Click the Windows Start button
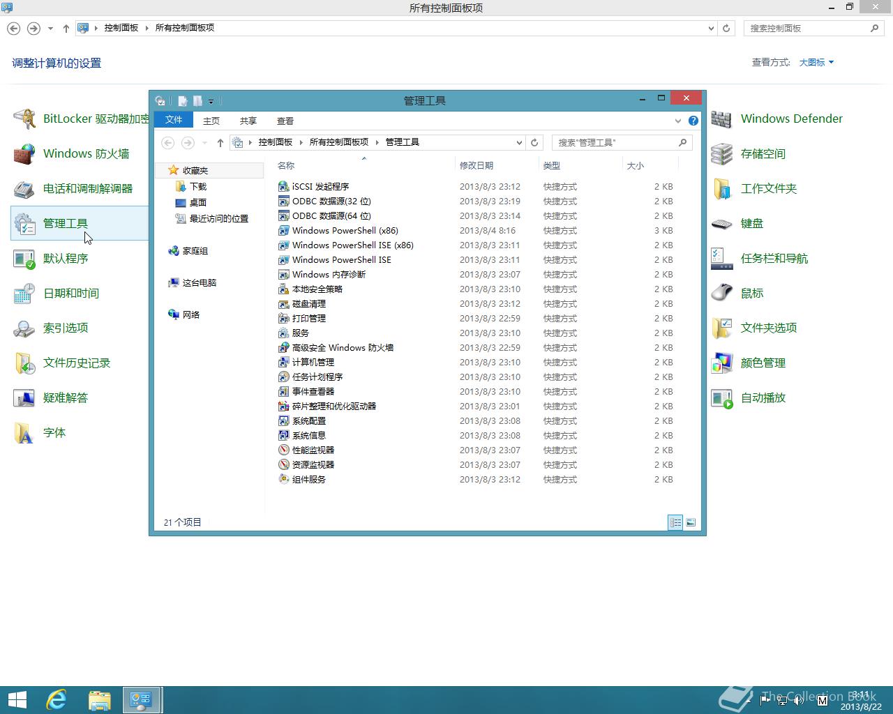The image size is (893, 714). tap(17, 699)
